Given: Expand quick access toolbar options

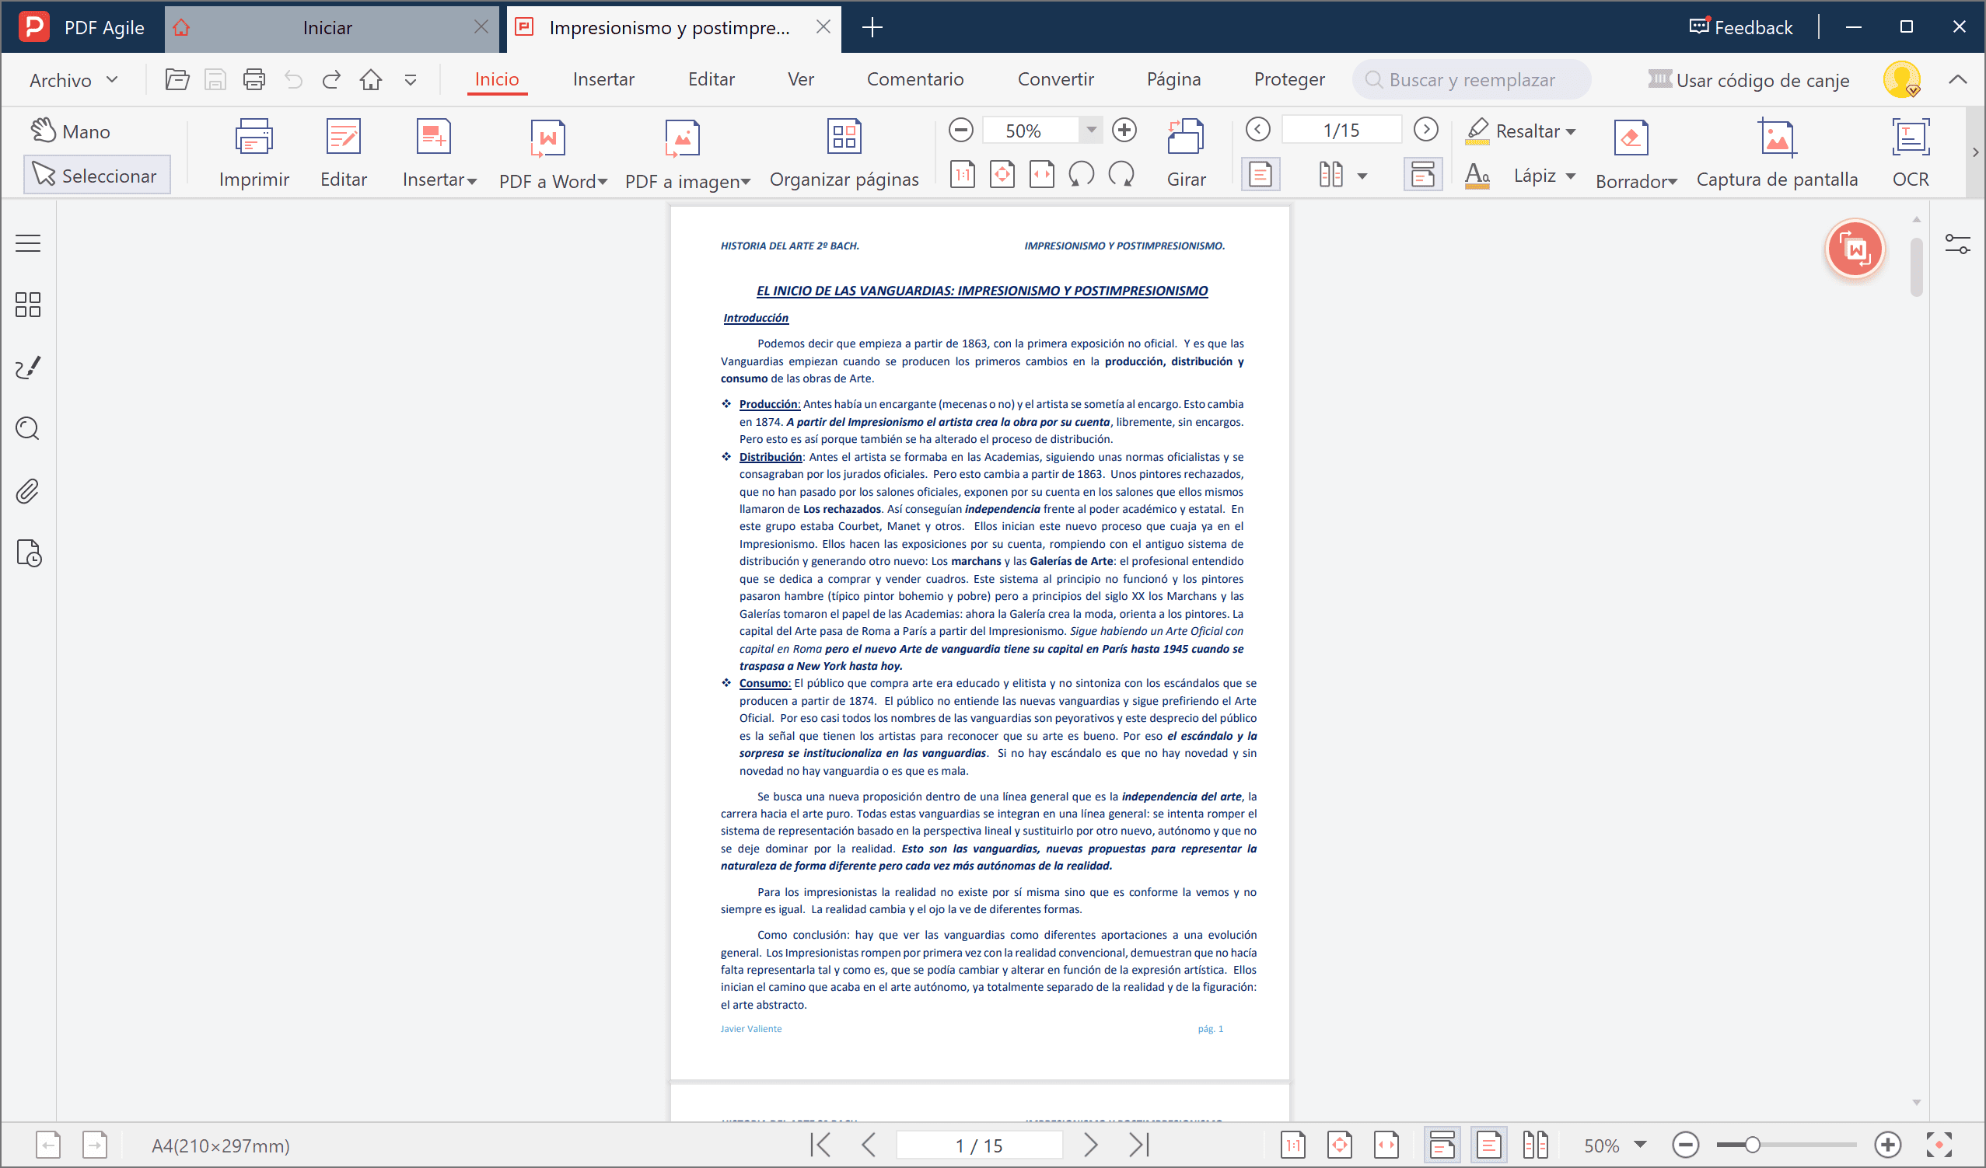Looking at the screenshot, I should click(411, 79).
